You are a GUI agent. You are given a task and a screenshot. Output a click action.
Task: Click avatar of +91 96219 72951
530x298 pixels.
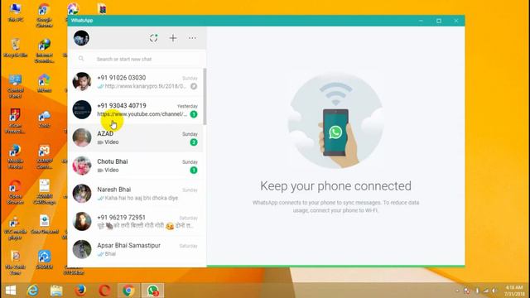82,222
